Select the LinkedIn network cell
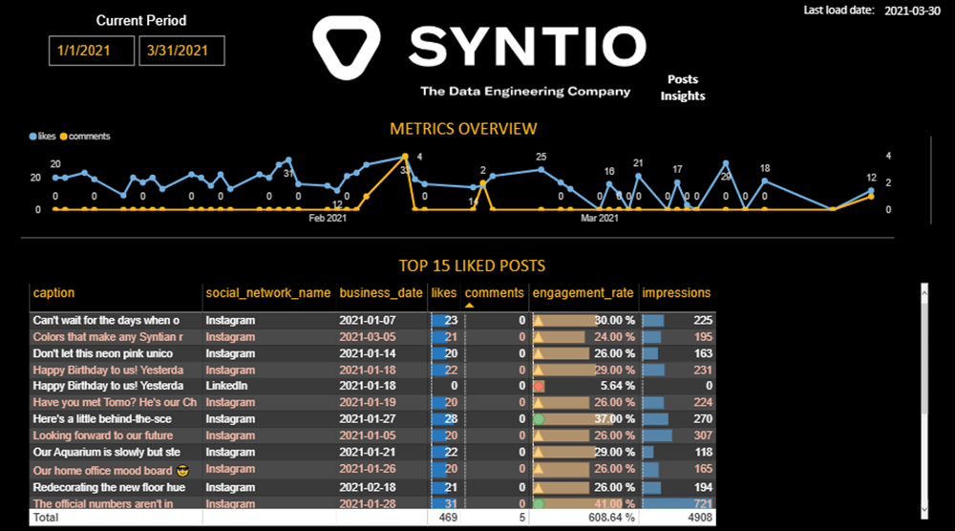The width and height of the screenshot is (955, 531). [226, 386]
